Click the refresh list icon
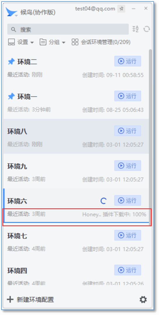The image size is (159, 315). click(147, 29)
